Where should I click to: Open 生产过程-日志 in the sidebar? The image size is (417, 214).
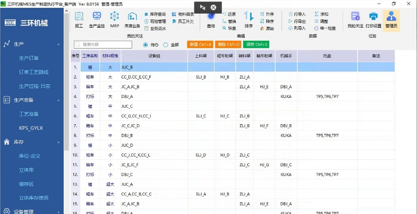tap(35, 86)
